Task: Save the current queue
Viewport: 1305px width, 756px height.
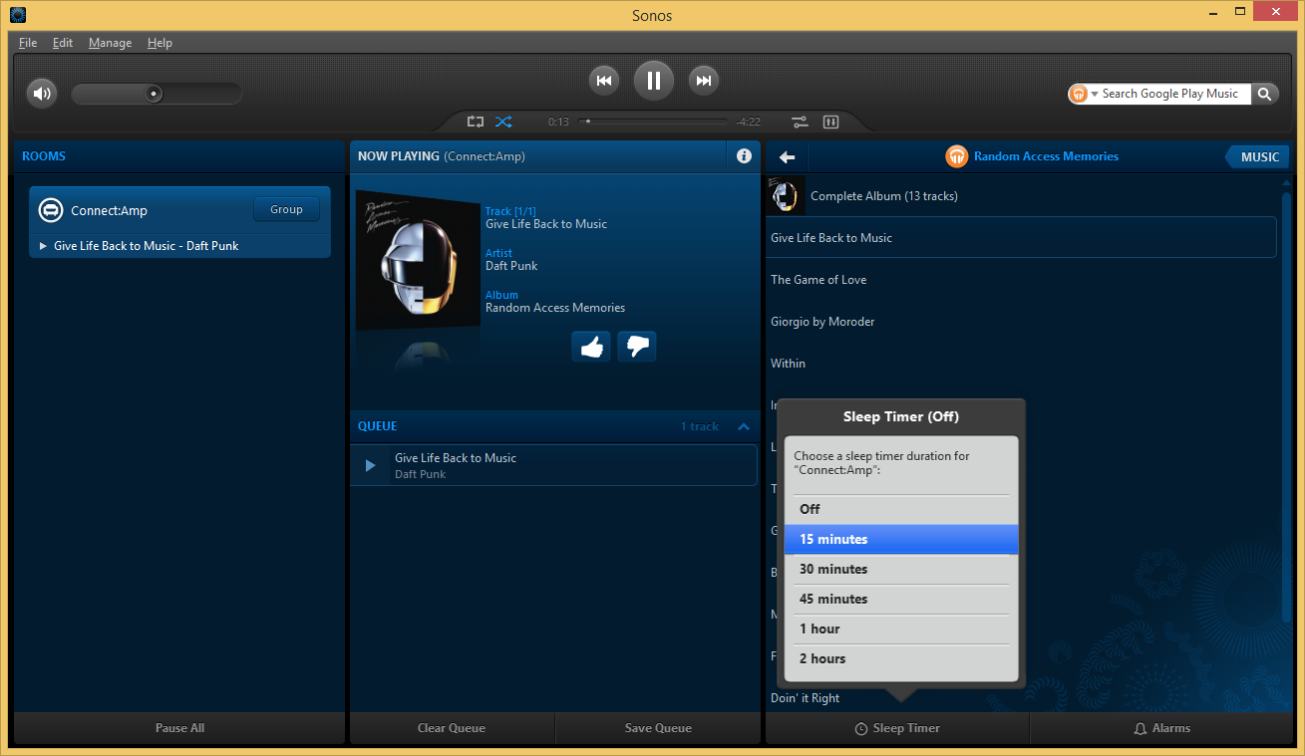Action: [x=658, y=728]
